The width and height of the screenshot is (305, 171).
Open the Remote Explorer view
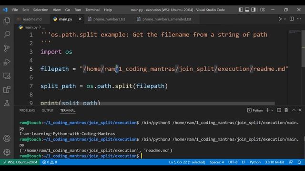(x=7, y=76)
